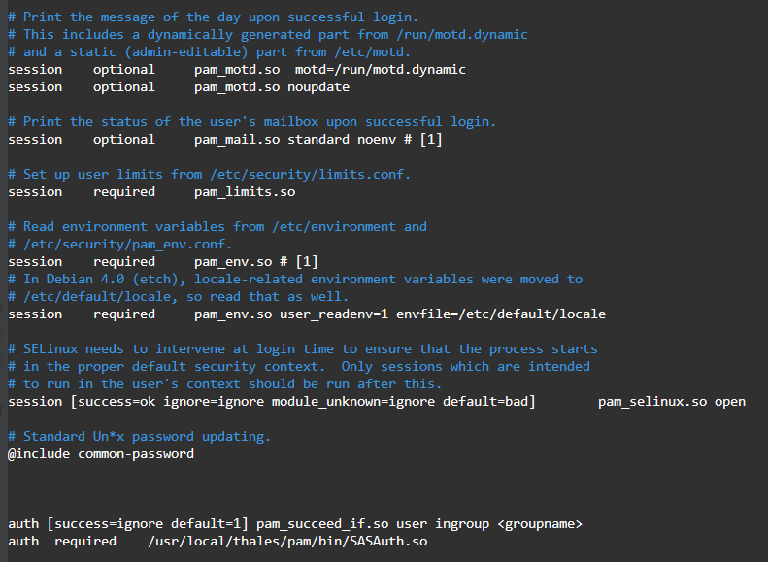Click the 'noupdate' option text
Screen dimensions: 768x562
318,86
